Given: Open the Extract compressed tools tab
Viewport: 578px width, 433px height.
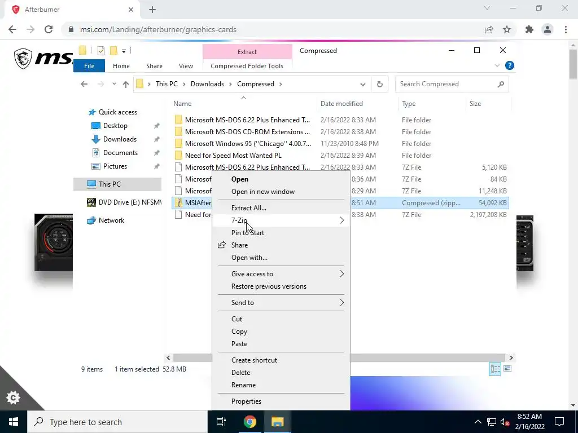Looking at the screenshot, I should pos(247,51).
